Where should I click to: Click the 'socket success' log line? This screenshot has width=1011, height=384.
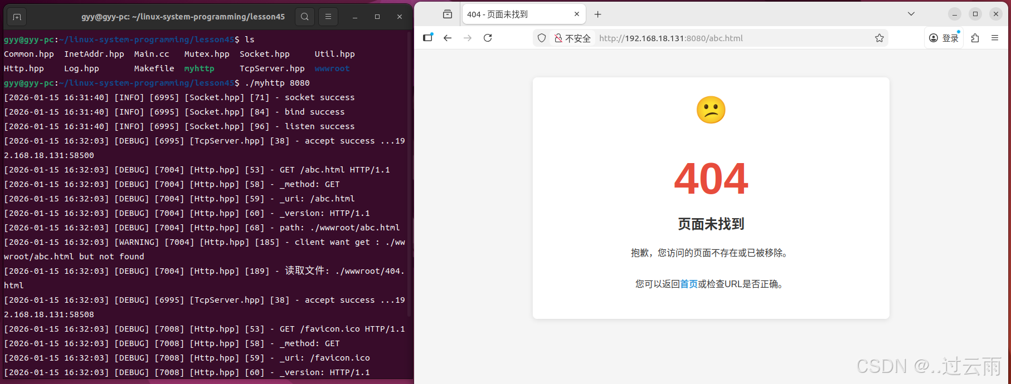click(x=179, y=97)
